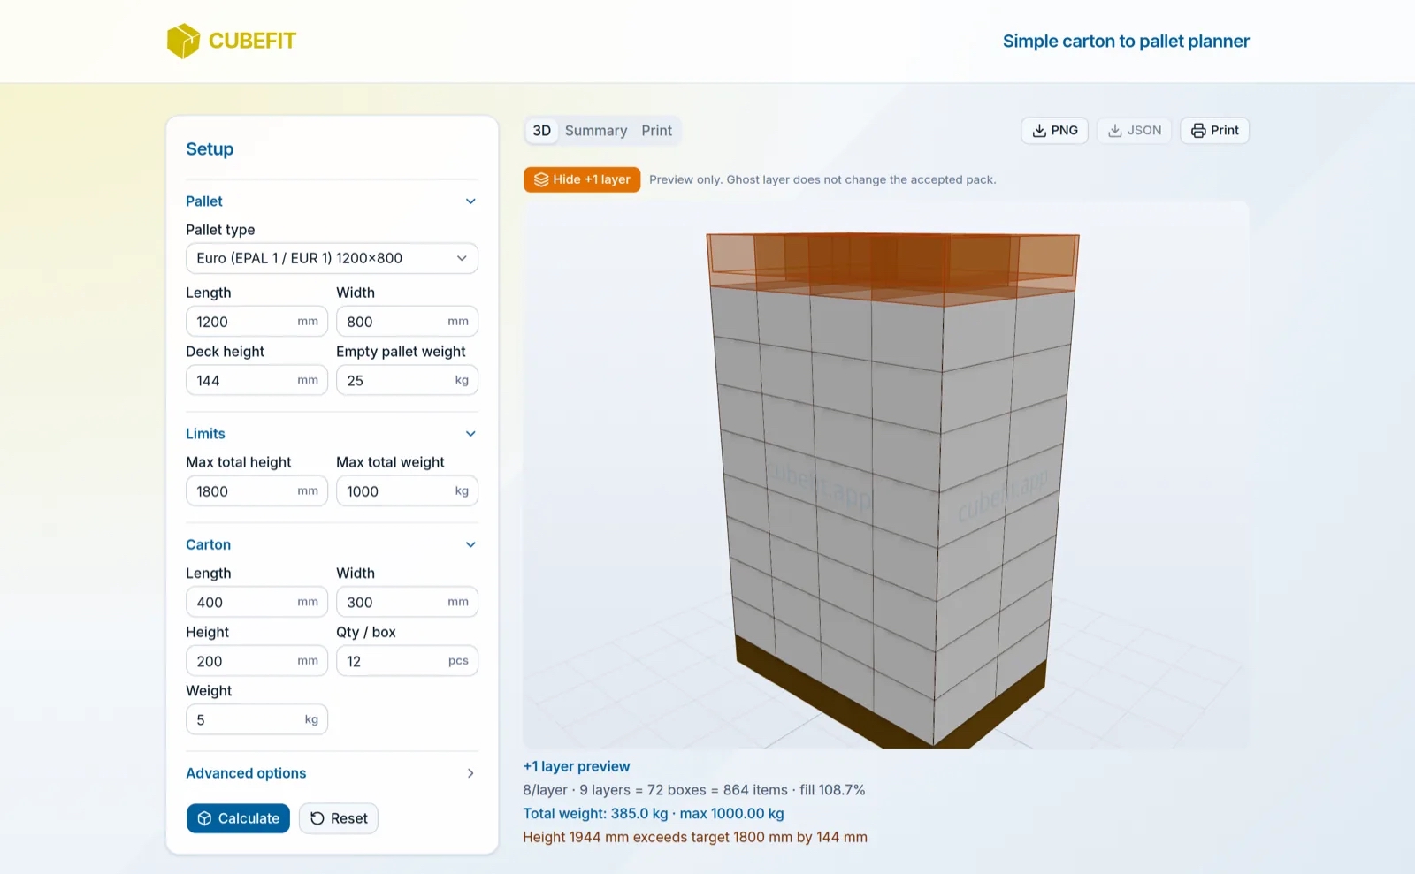Click the CubeFit cube logo icon
Screen dimensions: 1415x874
pos(183,41)
